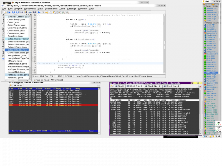Switch to the Filesystem Browser sidebar tab
The height and width of the screenshot is (166, 222).
point(3,50)
